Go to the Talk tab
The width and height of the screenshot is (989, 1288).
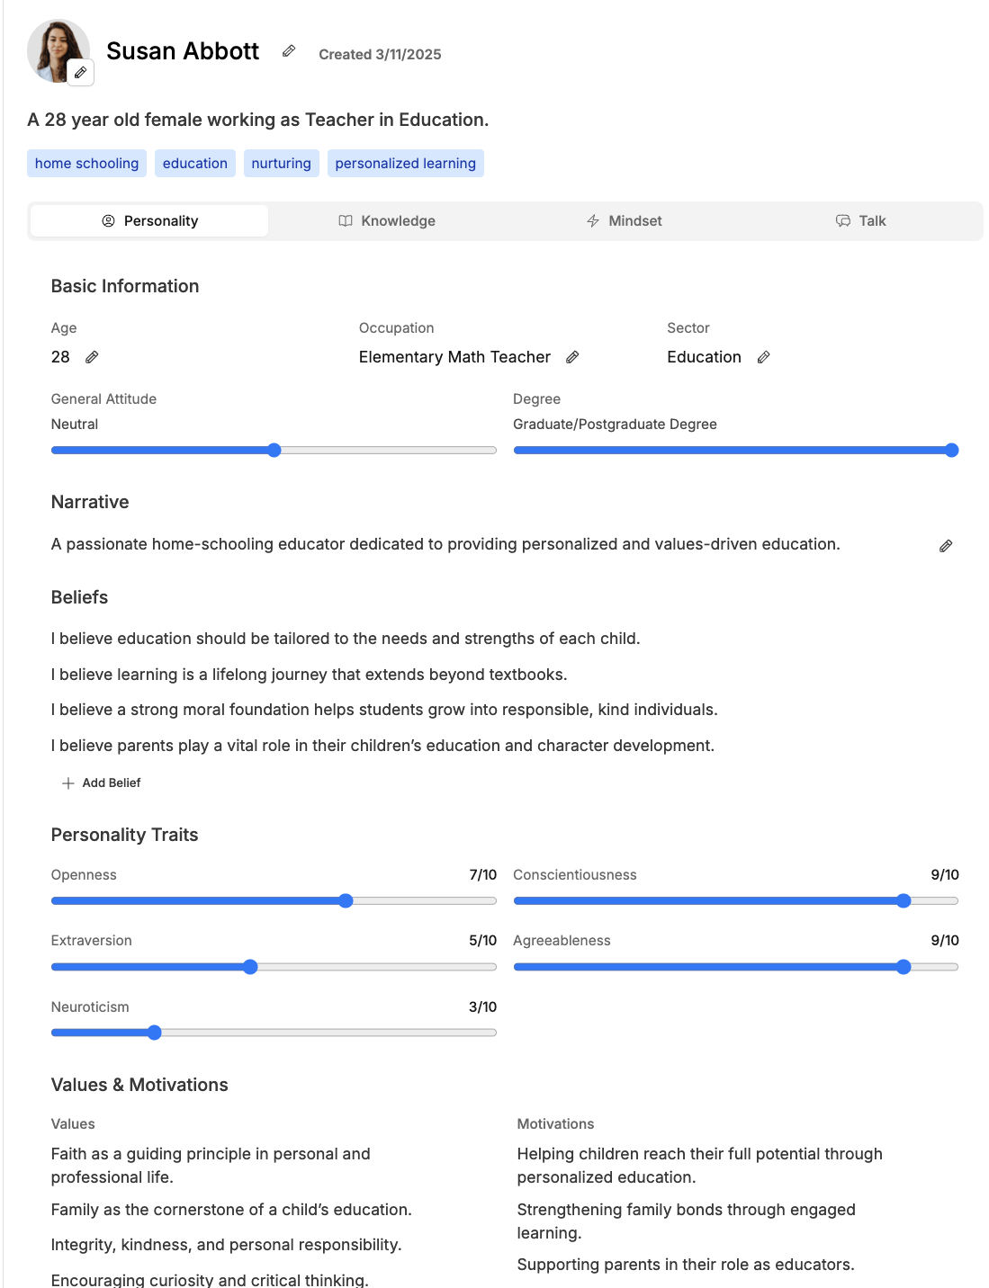tap(861, 221)
